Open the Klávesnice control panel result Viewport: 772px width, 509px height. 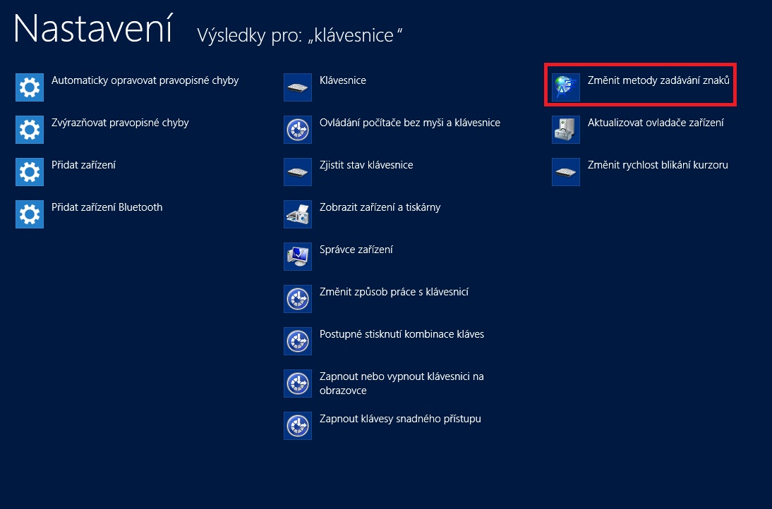[x=343, y=80]
